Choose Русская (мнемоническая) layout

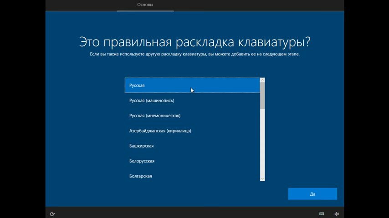pyautogui.click(x=192, y=115)
